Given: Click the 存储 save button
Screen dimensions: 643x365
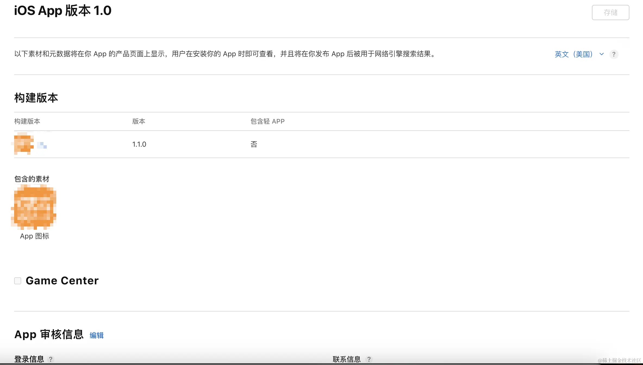Looking at the screenshot, I should pos(610,12).
